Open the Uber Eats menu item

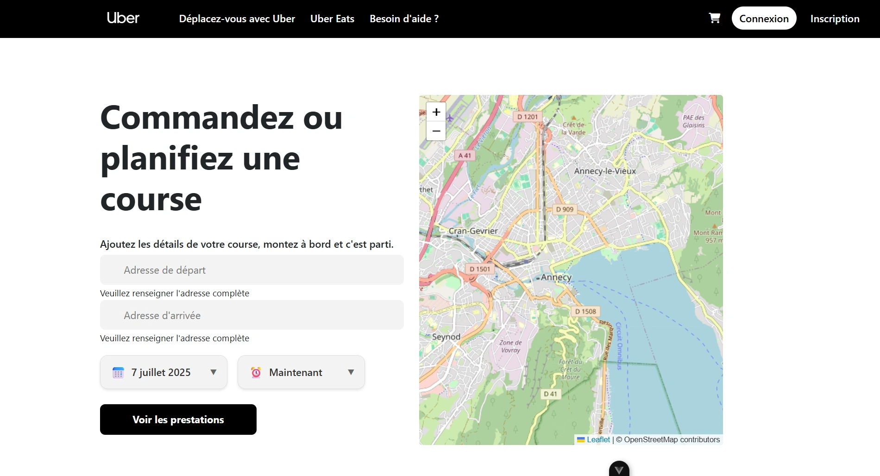(x=332, y=19)
